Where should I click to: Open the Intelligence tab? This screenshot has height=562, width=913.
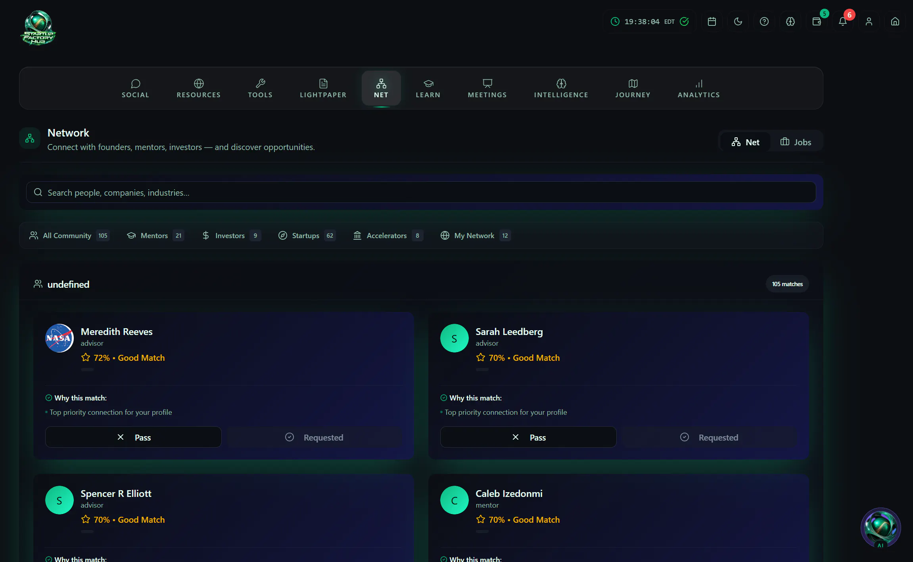coord(561,89)
